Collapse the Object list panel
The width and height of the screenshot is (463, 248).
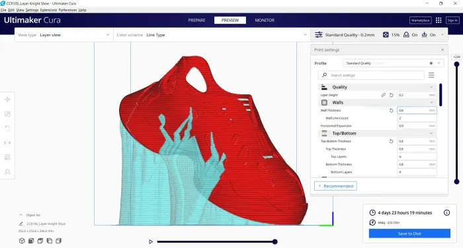21,215
